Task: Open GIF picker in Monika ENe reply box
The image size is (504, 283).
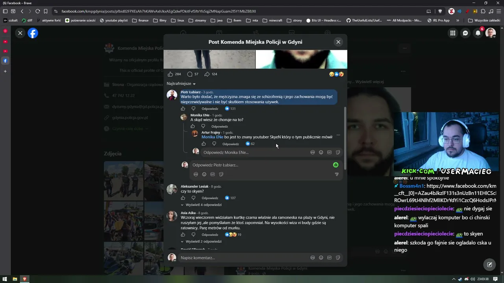Action: (329, 153)
